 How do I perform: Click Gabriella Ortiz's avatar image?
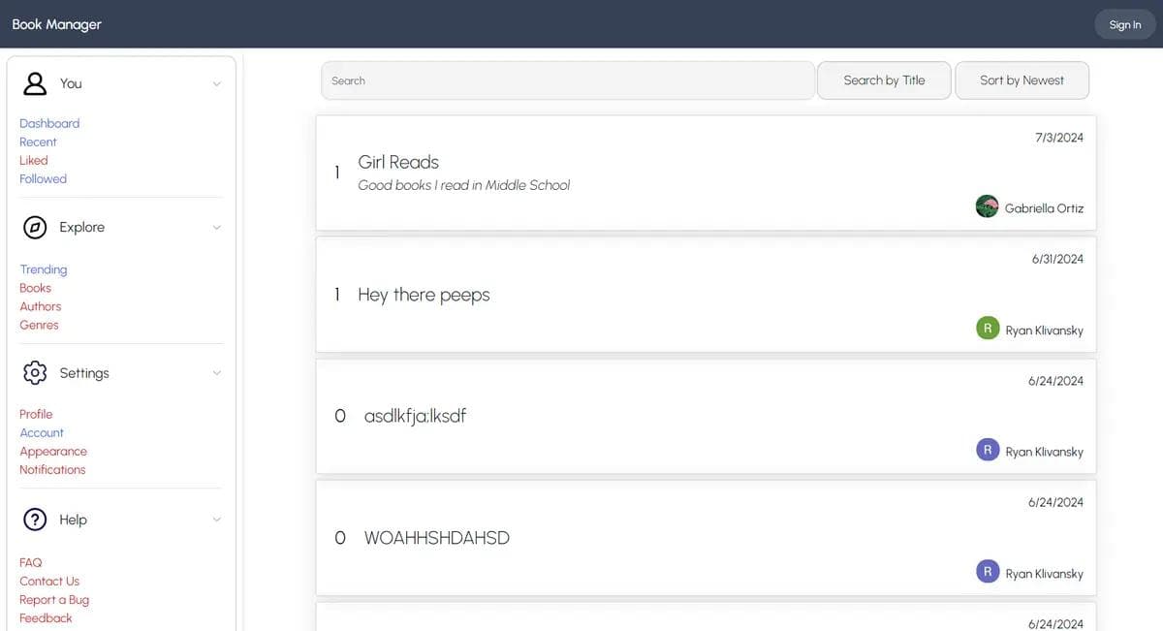987,206
